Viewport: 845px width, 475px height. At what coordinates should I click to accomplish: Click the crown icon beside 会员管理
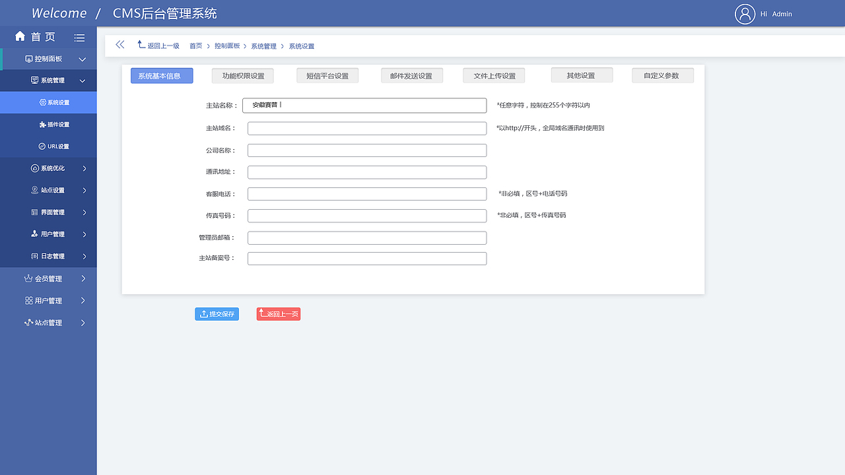[x=28, y=278]
